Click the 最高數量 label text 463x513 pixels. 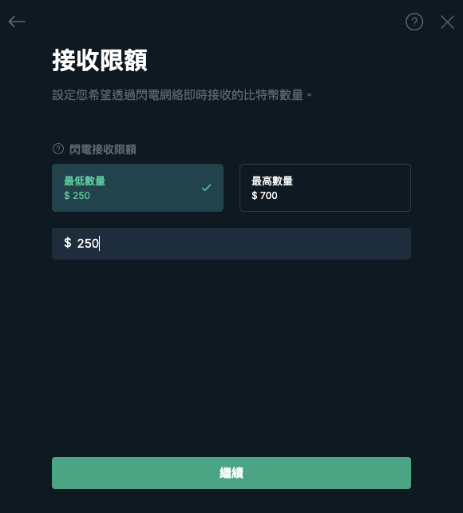coord(272,181)
